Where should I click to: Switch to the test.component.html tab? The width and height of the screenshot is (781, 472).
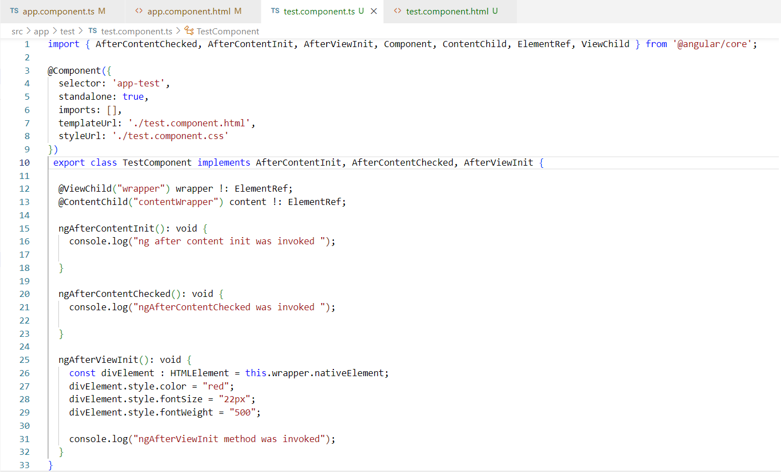coord(447,11)
